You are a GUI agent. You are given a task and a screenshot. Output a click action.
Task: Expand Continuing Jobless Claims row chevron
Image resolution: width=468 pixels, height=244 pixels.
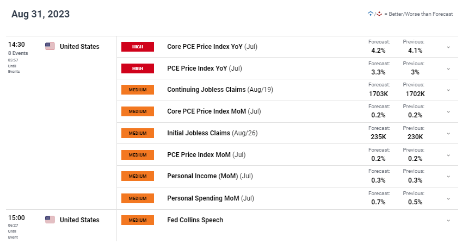[448, 90]
